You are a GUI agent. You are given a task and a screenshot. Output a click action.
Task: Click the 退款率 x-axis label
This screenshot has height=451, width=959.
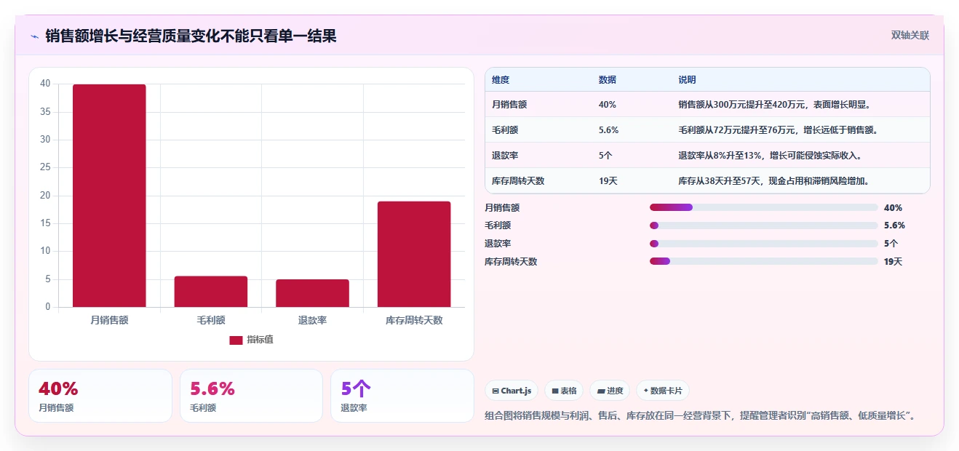point(312,319)
